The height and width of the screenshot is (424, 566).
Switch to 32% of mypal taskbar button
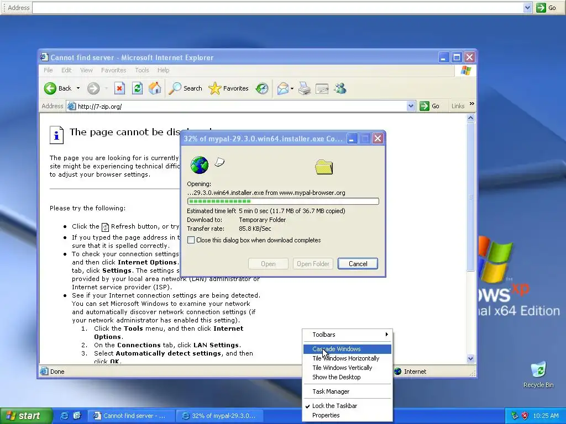point(220,416)
